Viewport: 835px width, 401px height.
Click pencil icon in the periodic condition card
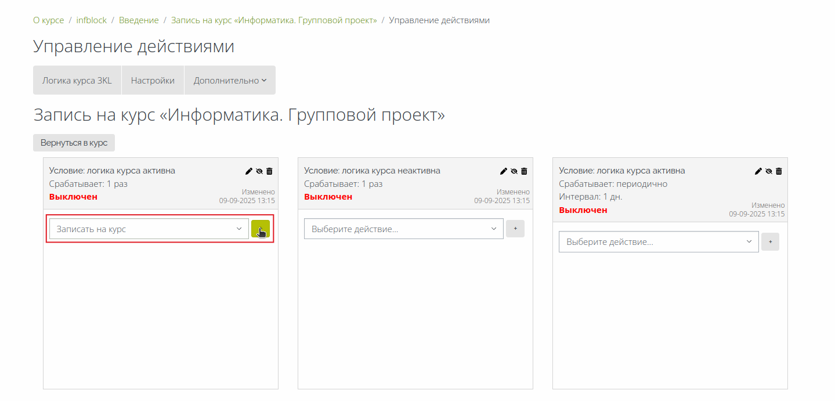coord(758,171)
